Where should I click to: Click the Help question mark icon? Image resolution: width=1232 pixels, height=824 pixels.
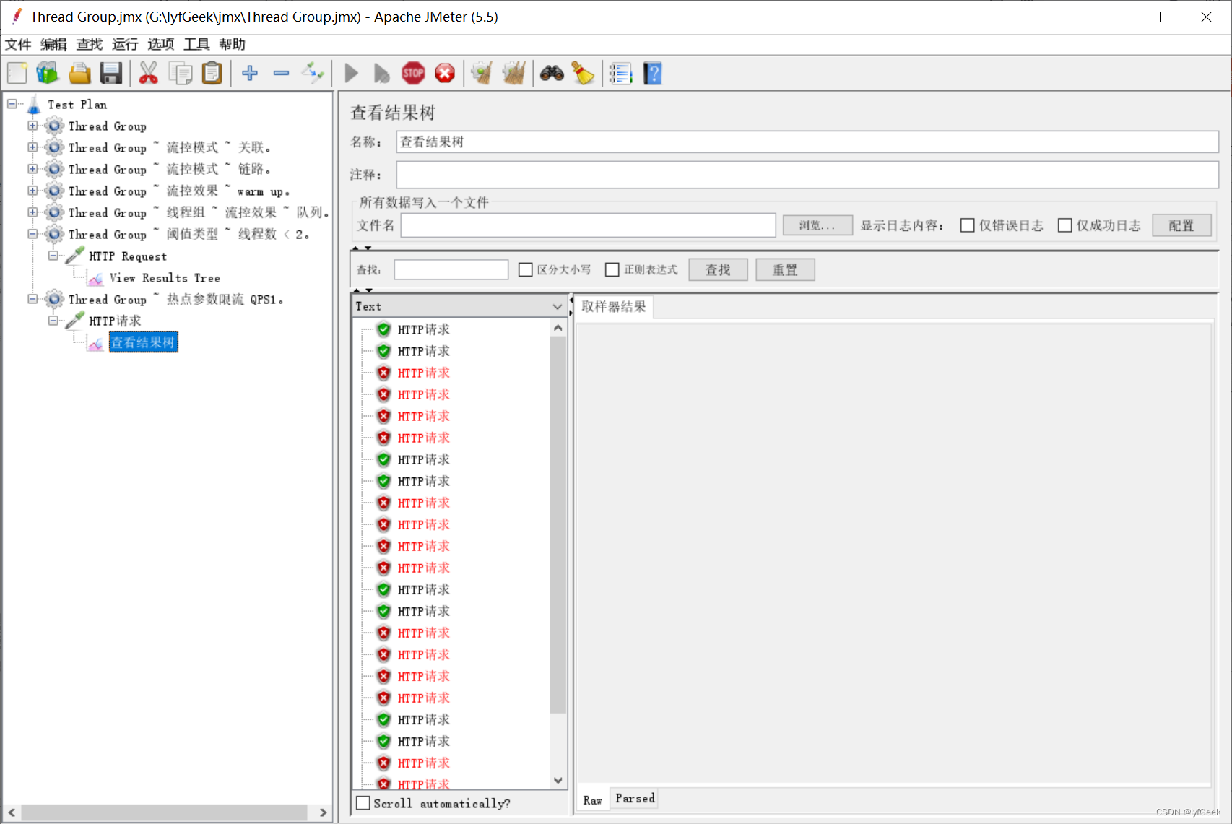pos(652,73)
